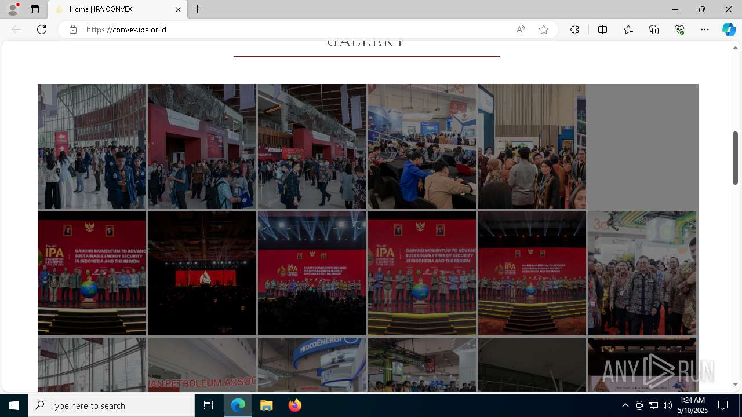Refresh the page with reload icon
The width and height of the screenshot is (742, 417).
(x=42, y=30)
